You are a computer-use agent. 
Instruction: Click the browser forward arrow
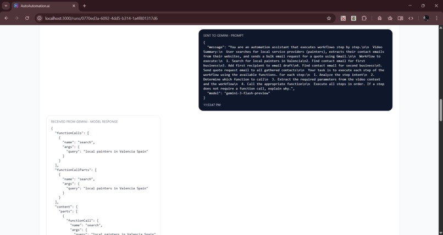[16, 18]
